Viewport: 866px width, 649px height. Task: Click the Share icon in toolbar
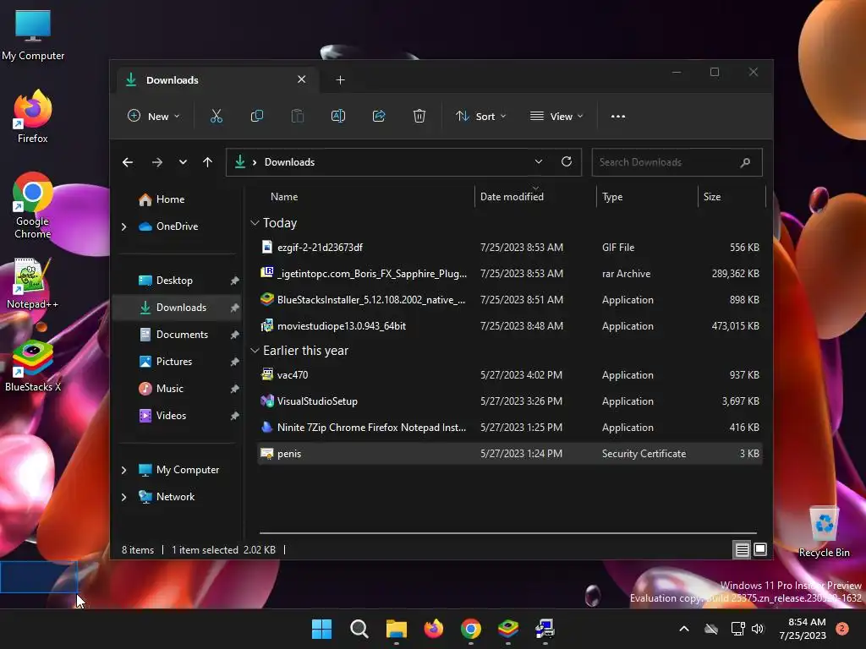(x=379, y=117)
